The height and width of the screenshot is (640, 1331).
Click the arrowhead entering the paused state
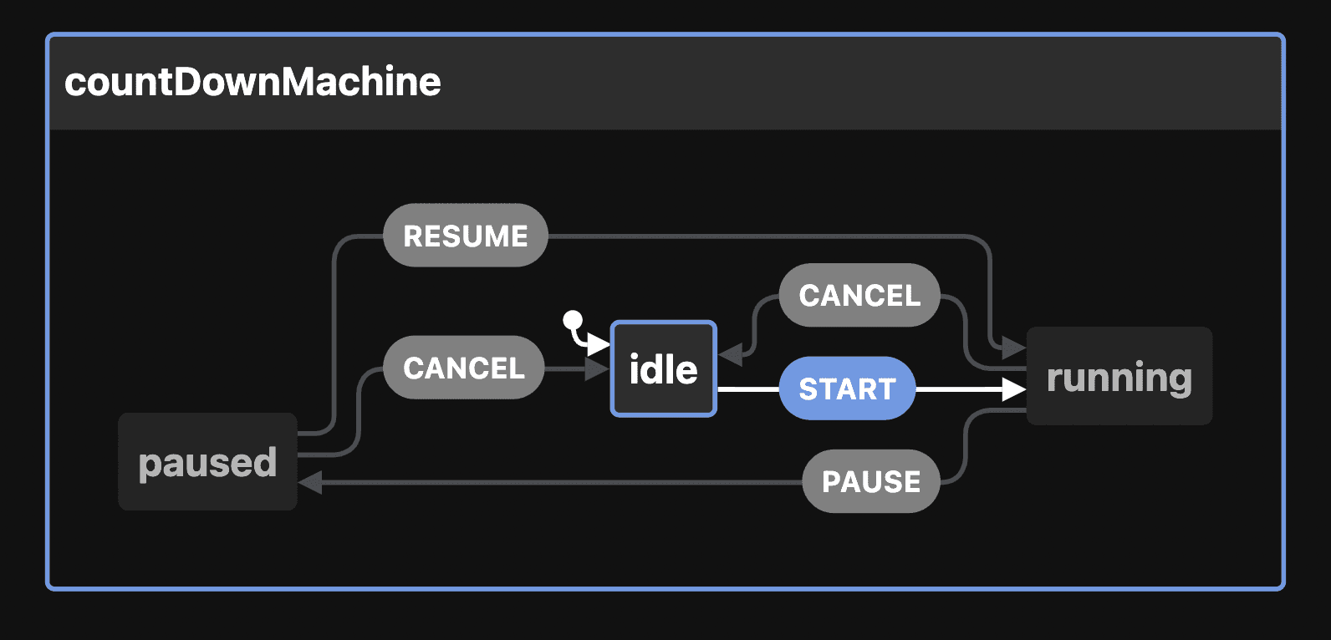pyautogui.click(x=310, y=482)
